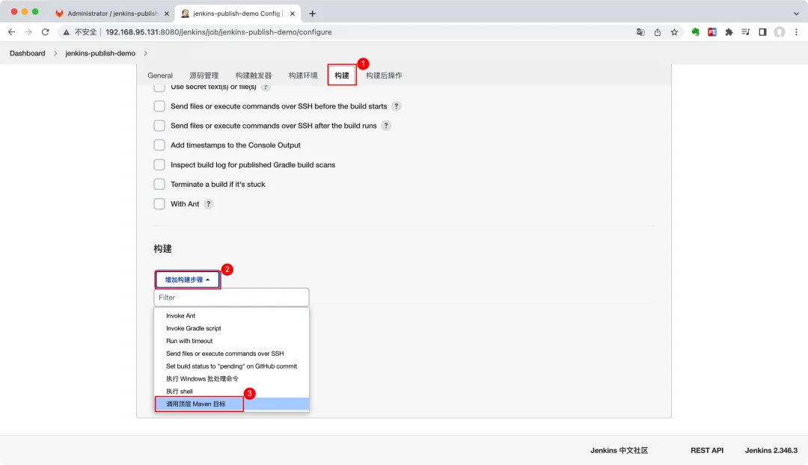Click the share page icon
This screenshot has height=465, width=808.
point(658,32)
